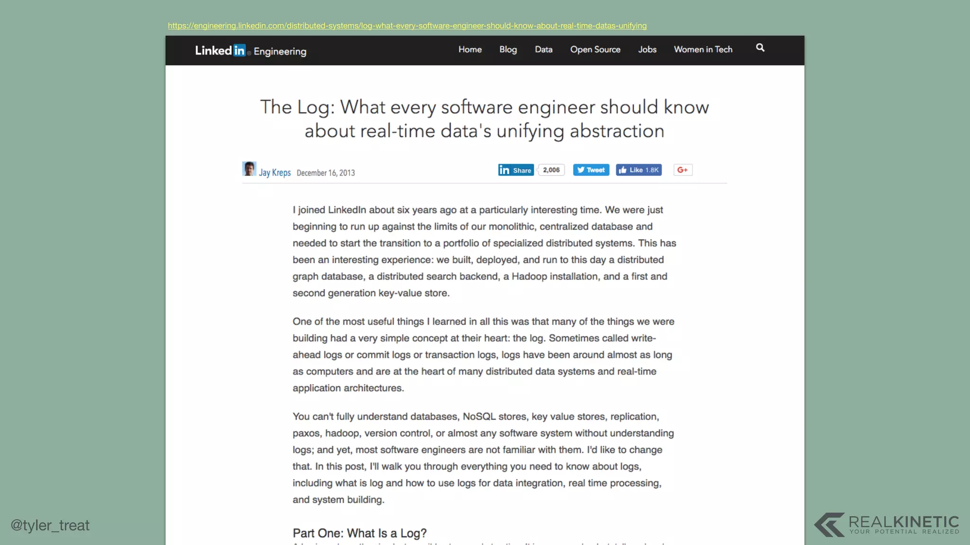Open Women in Tech page
This screenshot has width=970, height=545.
coord(703,50)
